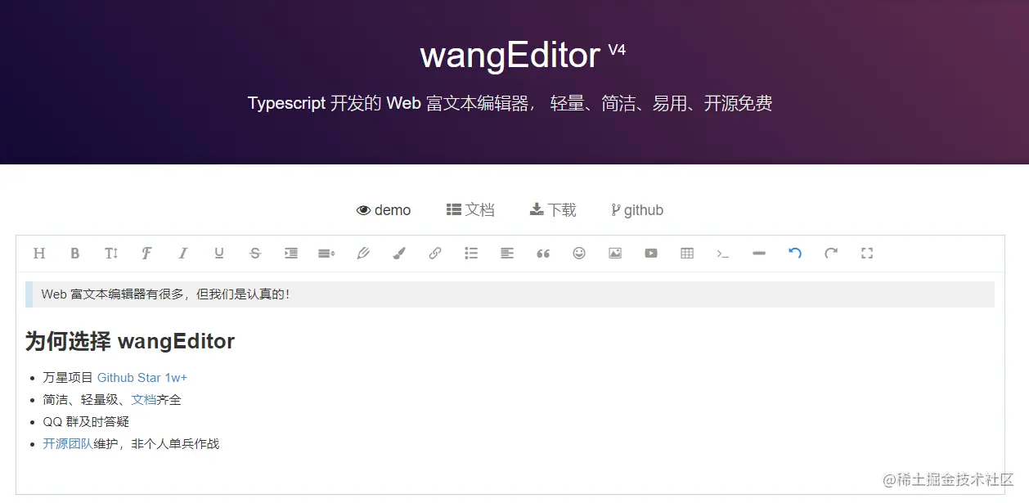Image resolution: width=1029 pixels, height=503 pixels.
Task: Open the emoticon picker
Action: [x=579, y=254]
